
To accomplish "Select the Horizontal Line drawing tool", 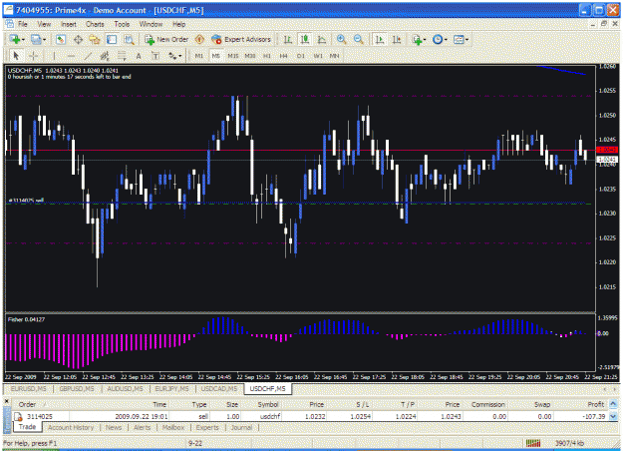I will 71,56.
